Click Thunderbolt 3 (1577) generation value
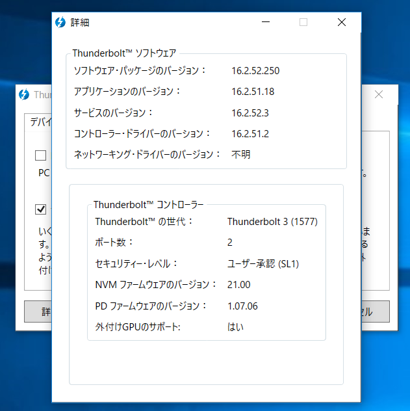The height and width of the screenshot is (411, 410). point(272,222)
